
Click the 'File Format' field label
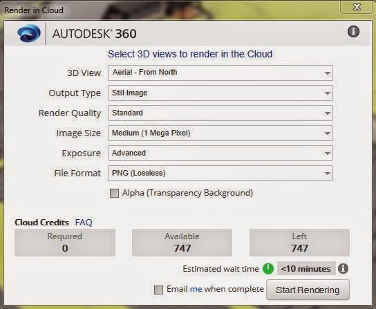coord(77,174)
